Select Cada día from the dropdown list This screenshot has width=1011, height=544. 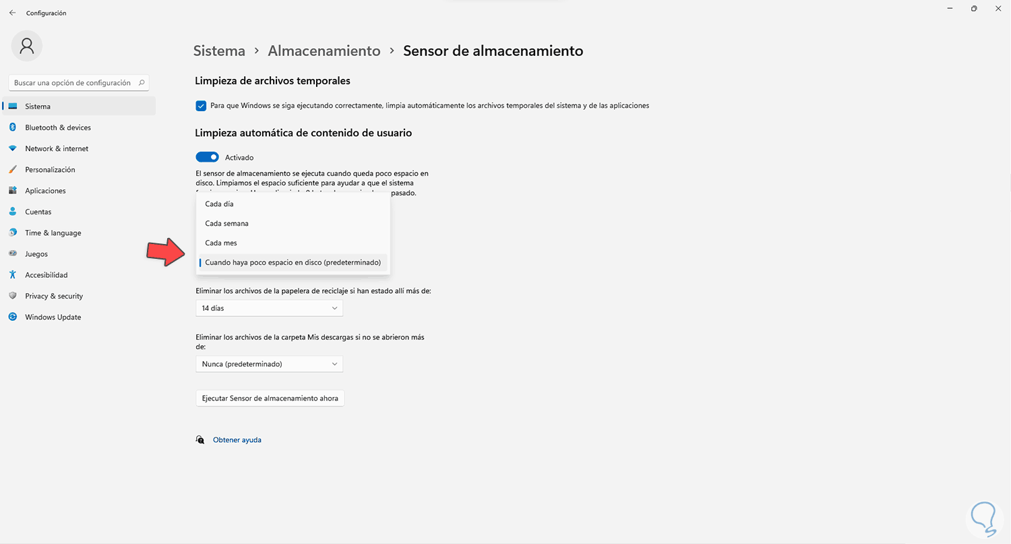220,204
